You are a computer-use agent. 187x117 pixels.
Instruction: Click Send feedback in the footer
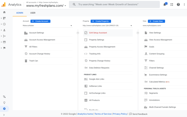[138, 114]
